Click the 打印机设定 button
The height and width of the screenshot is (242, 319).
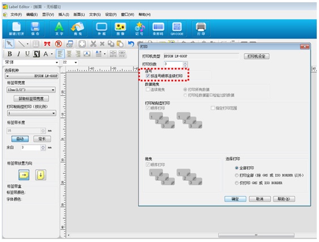(x=257, y=56)
